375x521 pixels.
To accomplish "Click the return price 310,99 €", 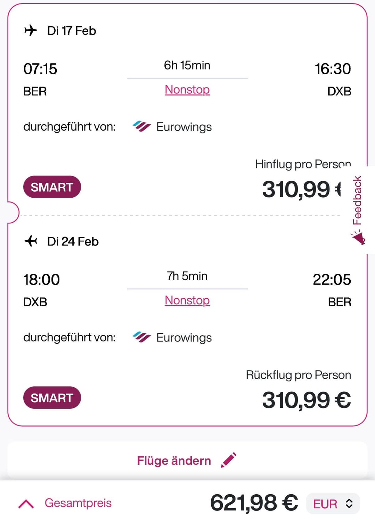I will coord(307,400).
